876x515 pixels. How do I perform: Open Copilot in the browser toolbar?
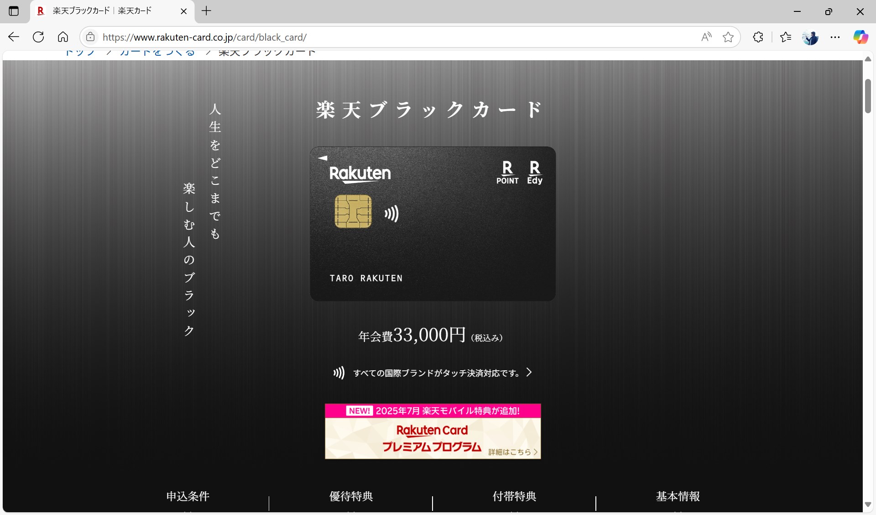point(860,37)
